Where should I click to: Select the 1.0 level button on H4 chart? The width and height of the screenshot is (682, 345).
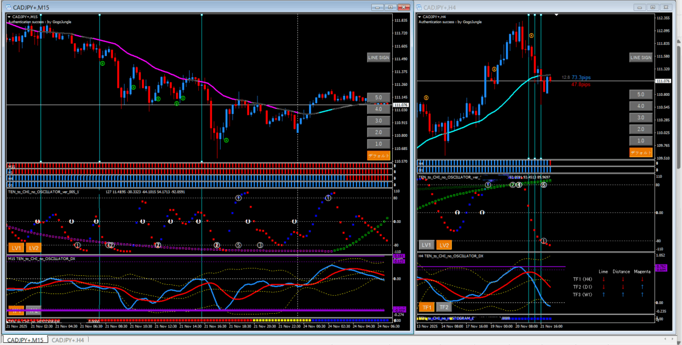coord(641,140)
